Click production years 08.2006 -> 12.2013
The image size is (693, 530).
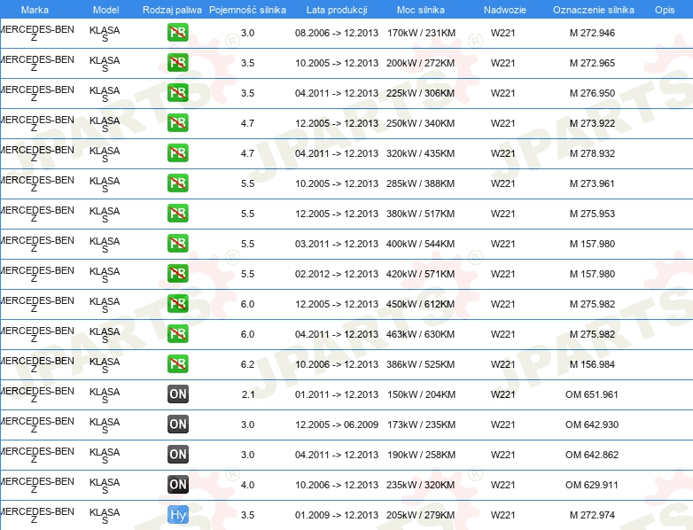tap(337, 33)
